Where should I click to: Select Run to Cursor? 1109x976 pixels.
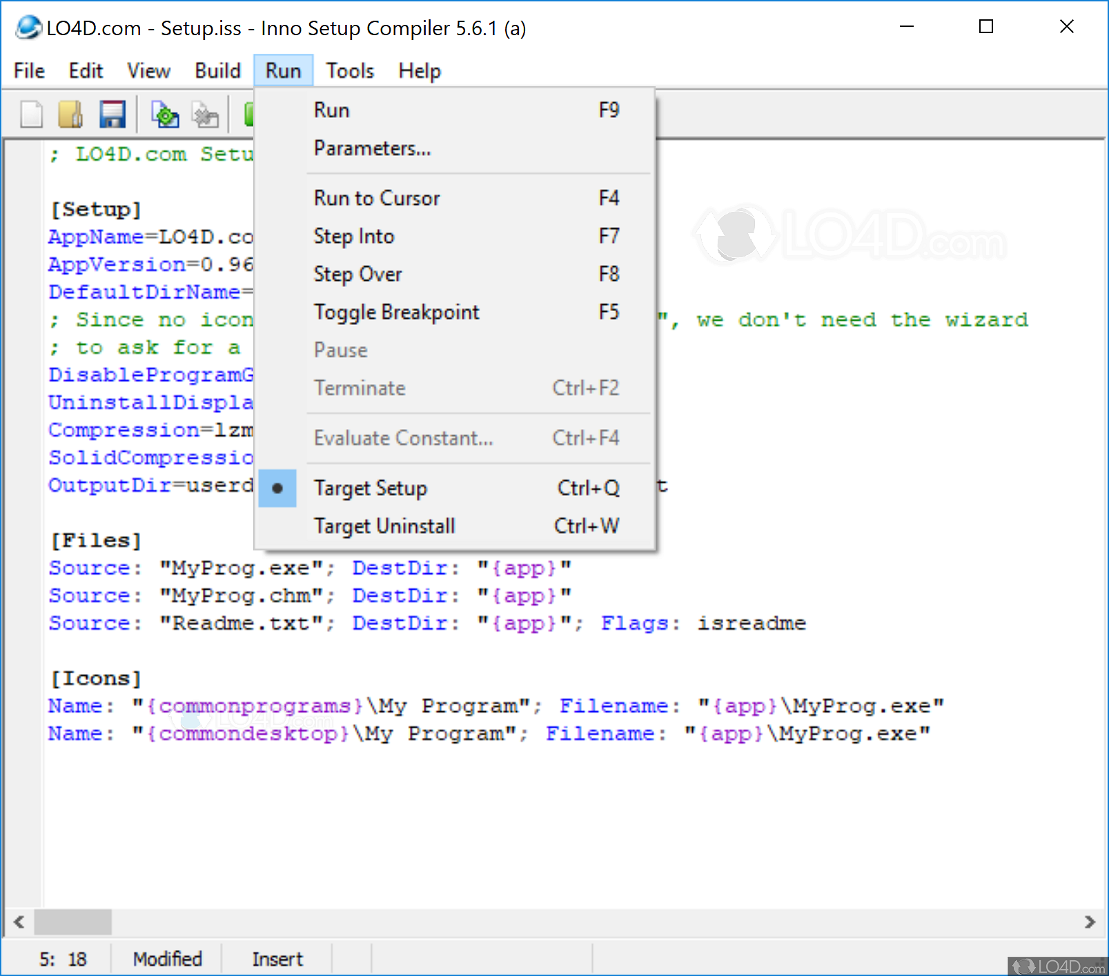376,198
